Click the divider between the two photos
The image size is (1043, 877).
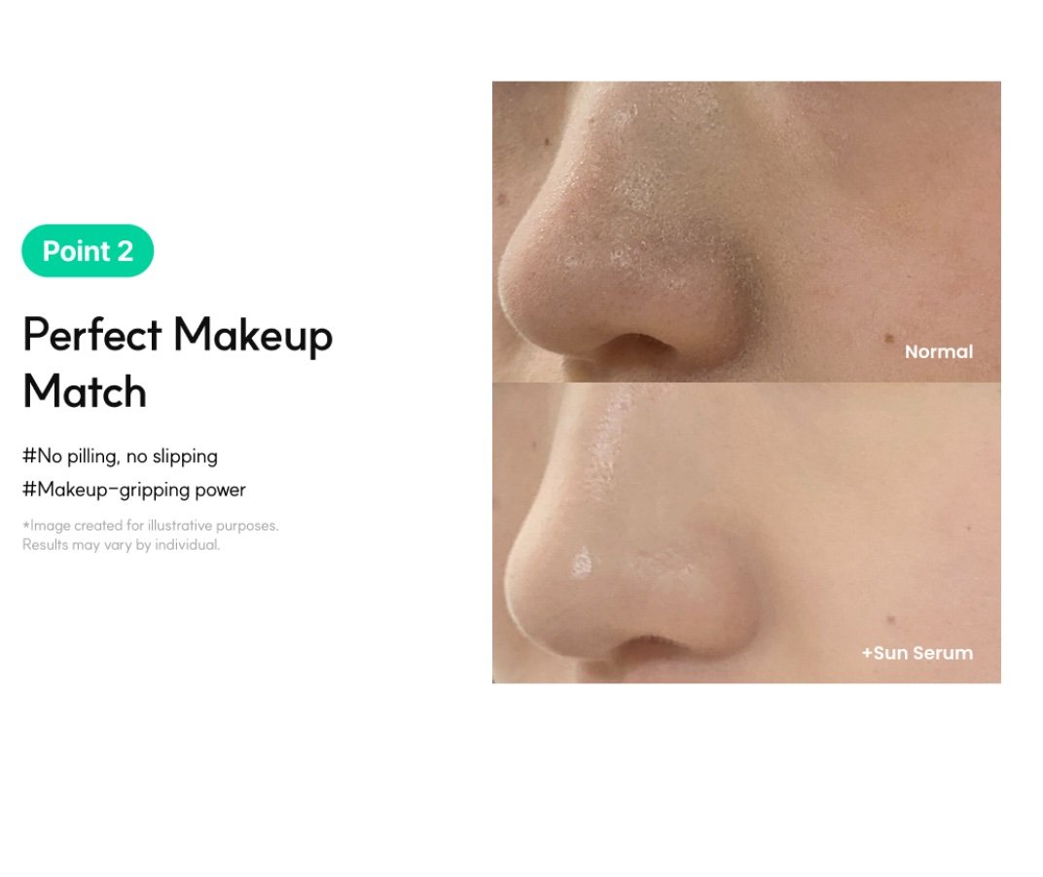746,383
